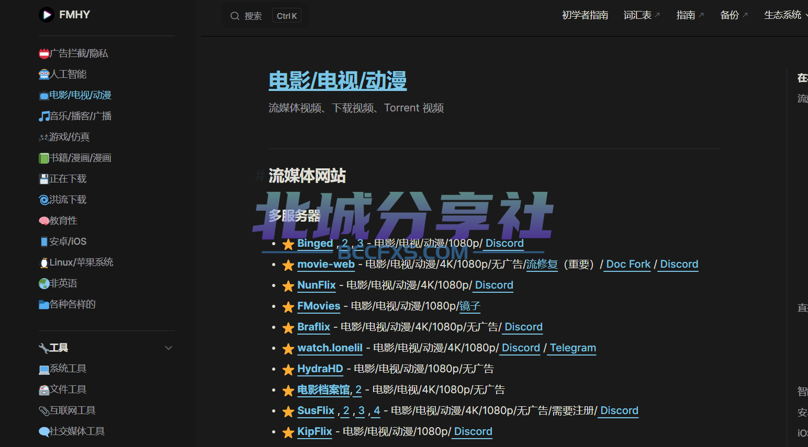Open the 备份 nav link

click(x=734, y=15)
